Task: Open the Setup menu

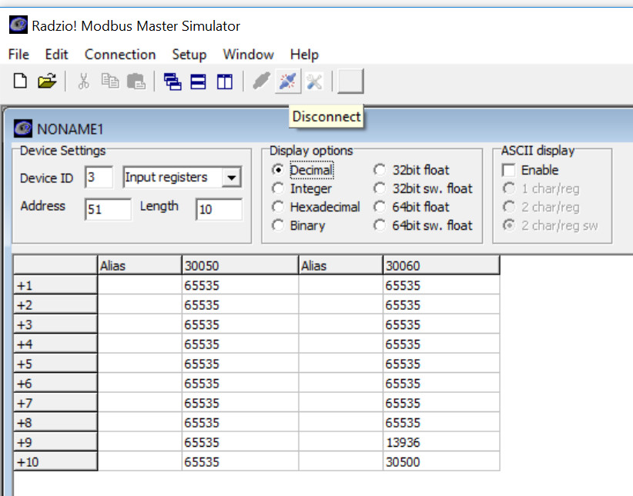Action: click(189, 55)
